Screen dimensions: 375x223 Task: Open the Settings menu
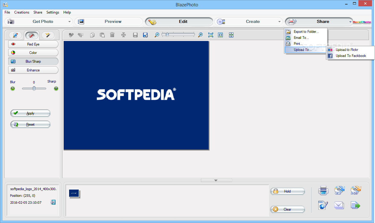(53, 12)
